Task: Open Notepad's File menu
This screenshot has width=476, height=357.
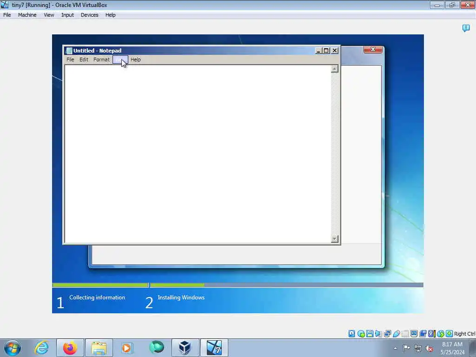Action: pos(70,59)
